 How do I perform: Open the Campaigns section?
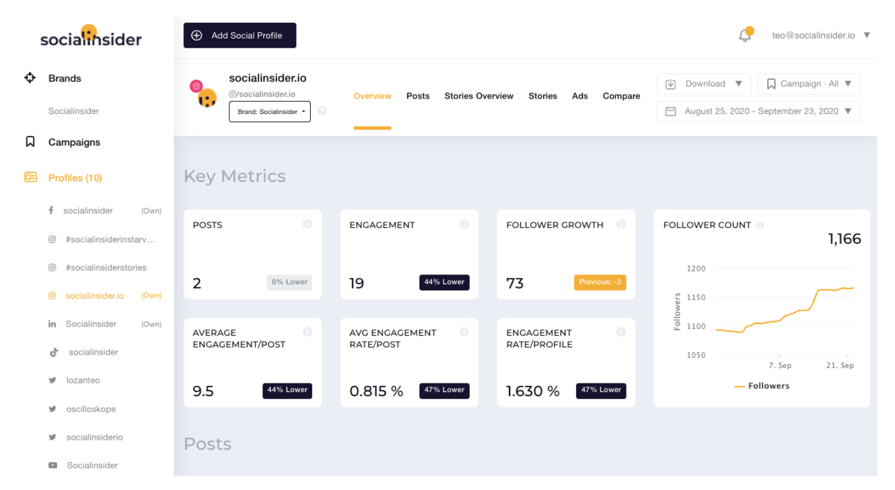click(74, 142)
